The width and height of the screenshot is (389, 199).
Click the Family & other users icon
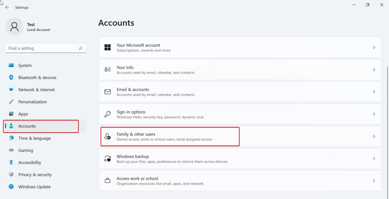tap(108, 137)
